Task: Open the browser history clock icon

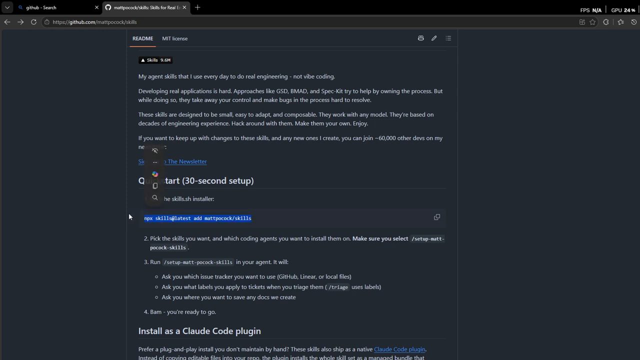Action: point(634,22)
